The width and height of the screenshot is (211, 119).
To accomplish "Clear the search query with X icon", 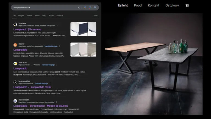I will click(x=79, y=7).
